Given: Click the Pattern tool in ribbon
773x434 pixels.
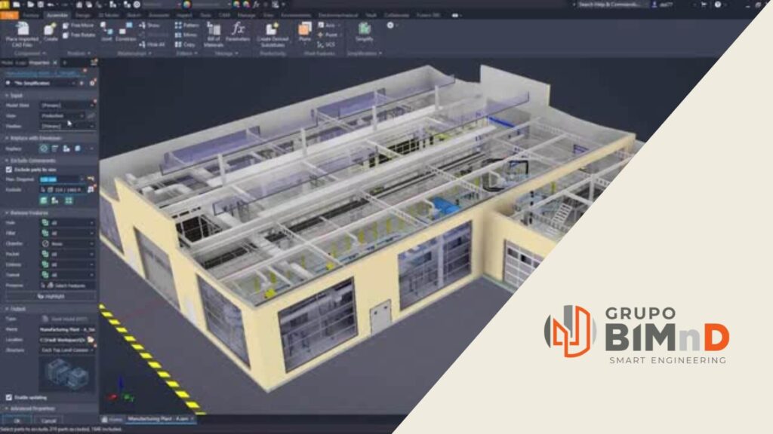Looking at the screenshot, I should tap(187, 24).
